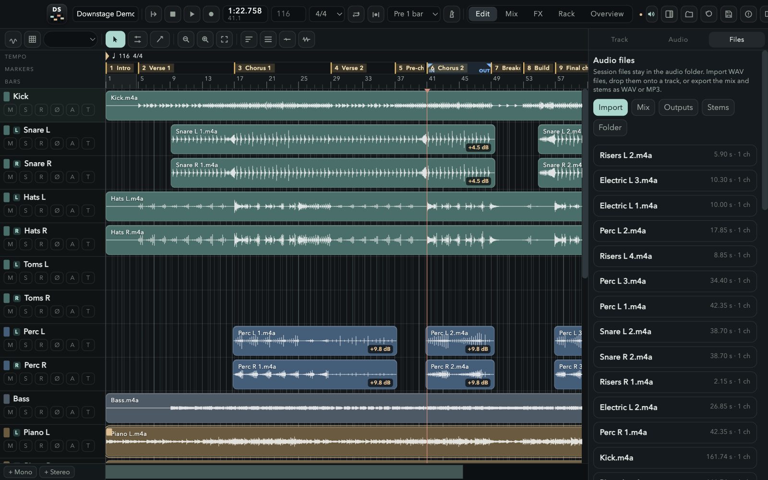Select the diagonal arrow fade tool
Screen dimensions: 768x480
coord(160,39)
